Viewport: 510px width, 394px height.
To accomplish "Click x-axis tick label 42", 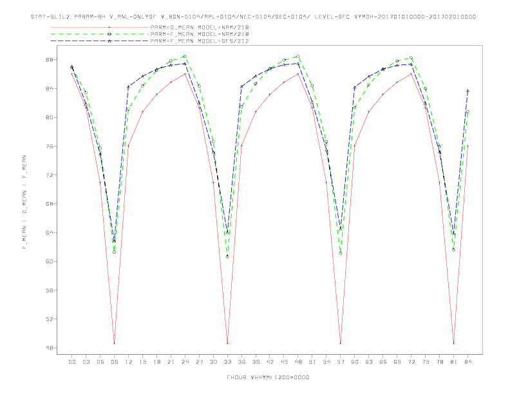I will pyautogui.click(x=270, y=362).
